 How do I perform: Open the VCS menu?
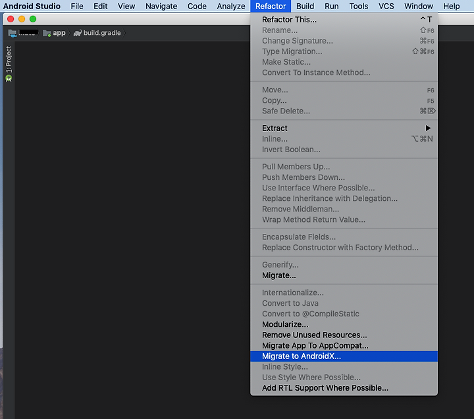tap(386, 6)
